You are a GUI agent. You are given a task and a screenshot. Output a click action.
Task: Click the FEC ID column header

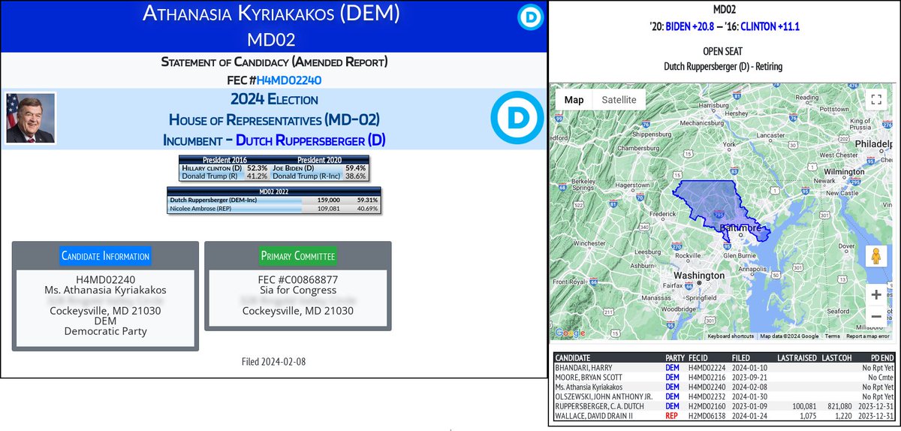point(700,358)
